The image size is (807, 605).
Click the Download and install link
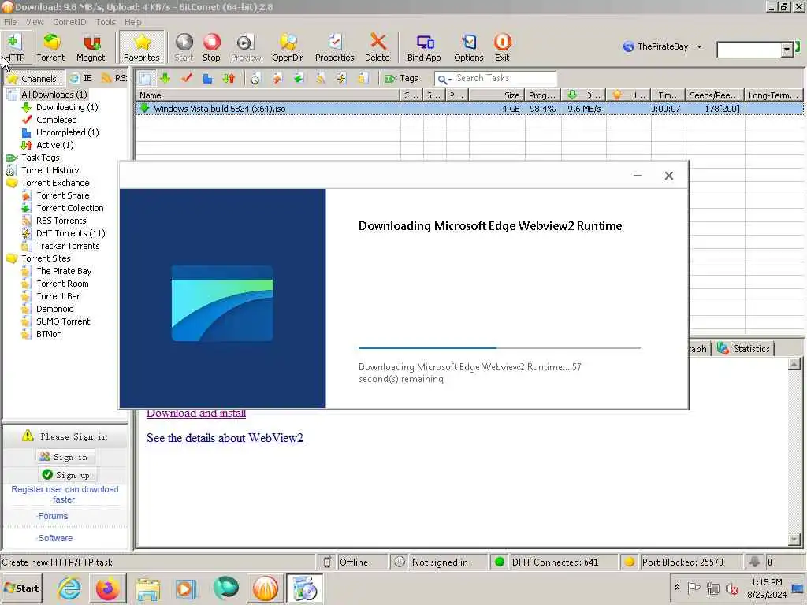(x=196, y=414)
